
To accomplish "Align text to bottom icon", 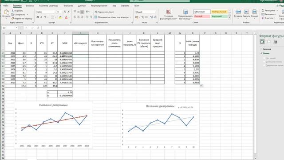I will click(x=82, y=12).
